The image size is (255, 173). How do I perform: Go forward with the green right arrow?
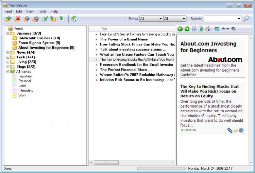187,29
